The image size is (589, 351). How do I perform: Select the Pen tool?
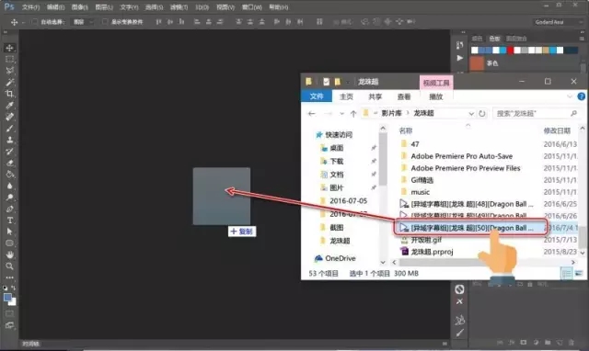[x=10, y=209]
